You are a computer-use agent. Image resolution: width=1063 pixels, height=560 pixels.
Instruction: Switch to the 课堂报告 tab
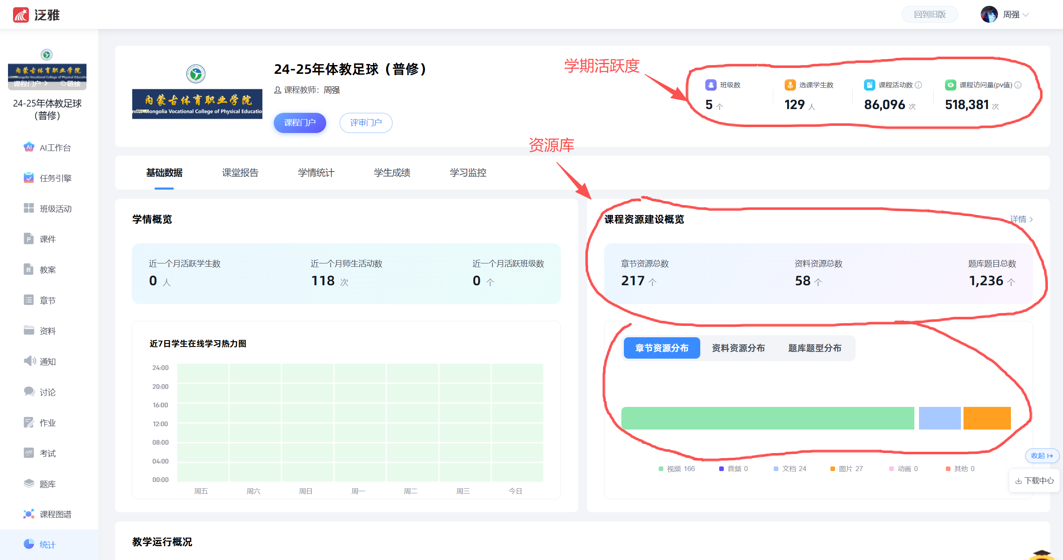[240, 172]
